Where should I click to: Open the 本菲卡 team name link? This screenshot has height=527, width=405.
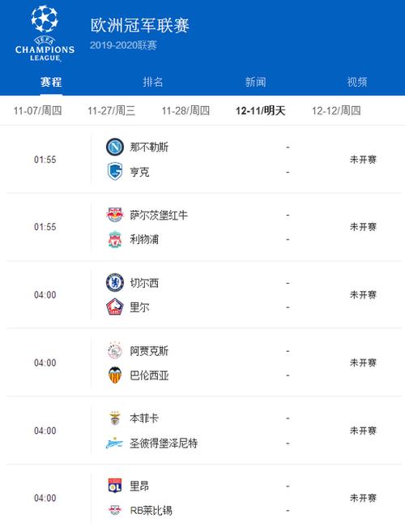point(144,418)
